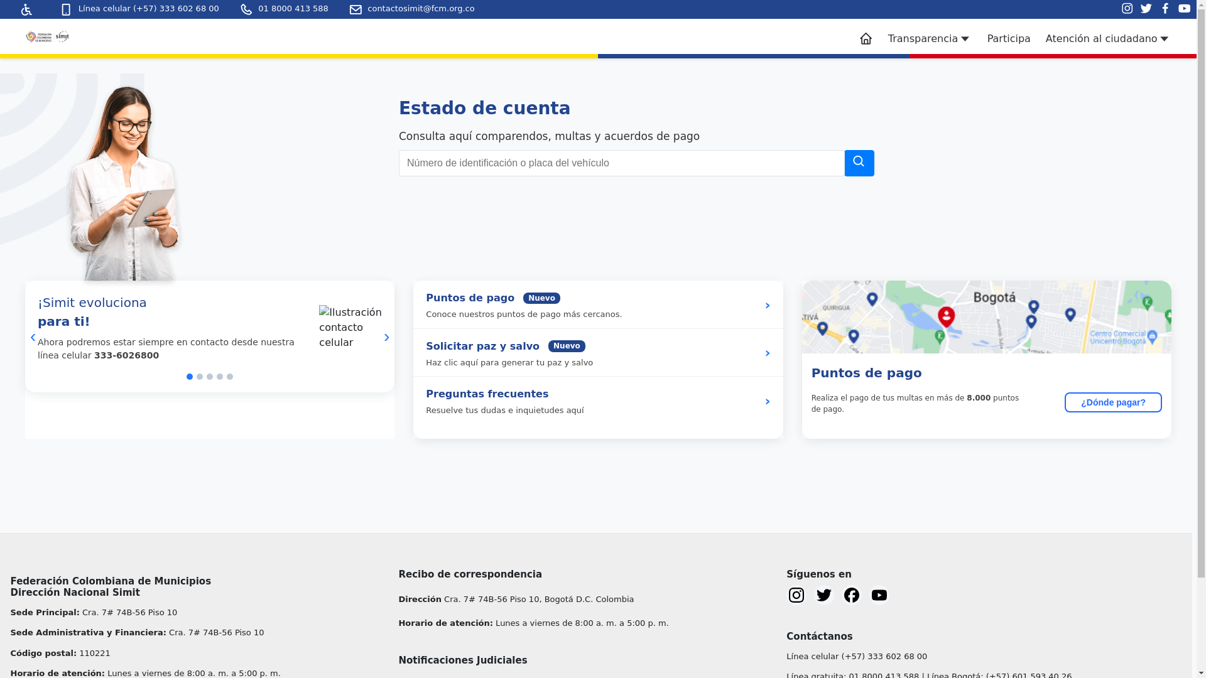Select fourth carousel indicator dot

pos(220,377)
